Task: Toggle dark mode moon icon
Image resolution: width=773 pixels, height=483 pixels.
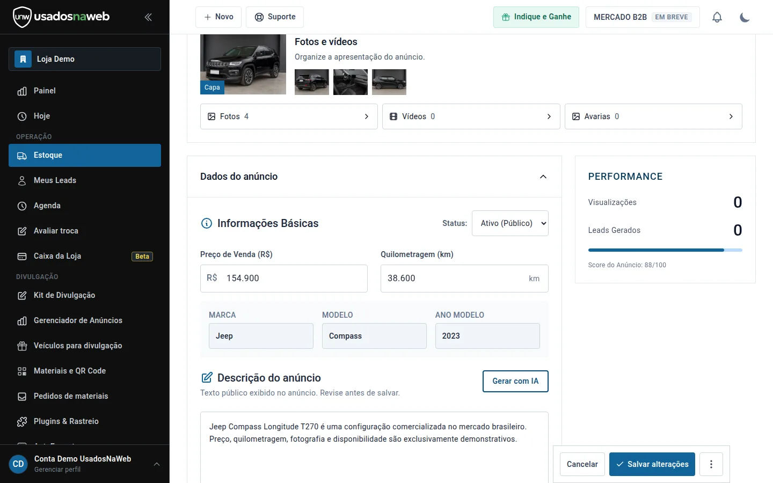Action: pyautogui.click(x=745, y=17)
